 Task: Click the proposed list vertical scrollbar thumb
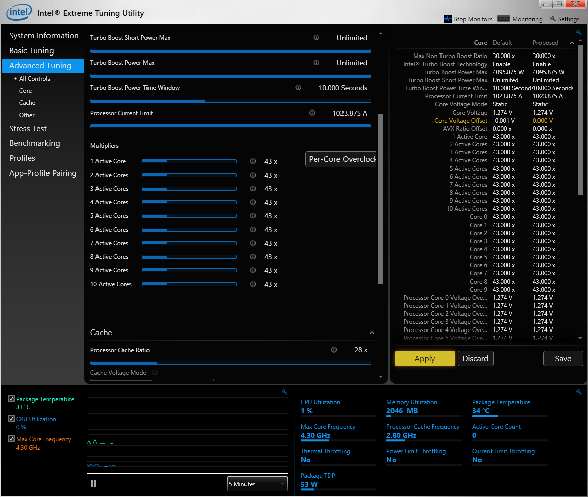click(x=580, y=120)
